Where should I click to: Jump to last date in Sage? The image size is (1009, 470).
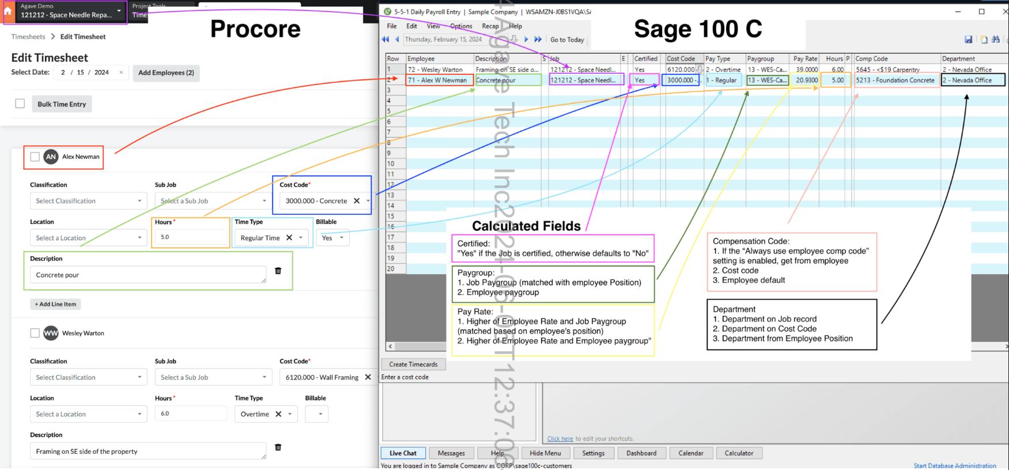point(538,39)
